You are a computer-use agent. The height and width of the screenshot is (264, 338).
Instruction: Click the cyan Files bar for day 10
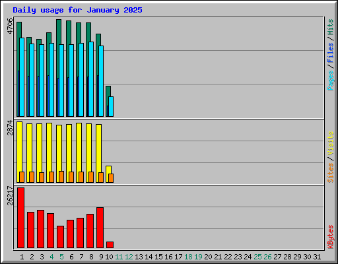[111, 106]
